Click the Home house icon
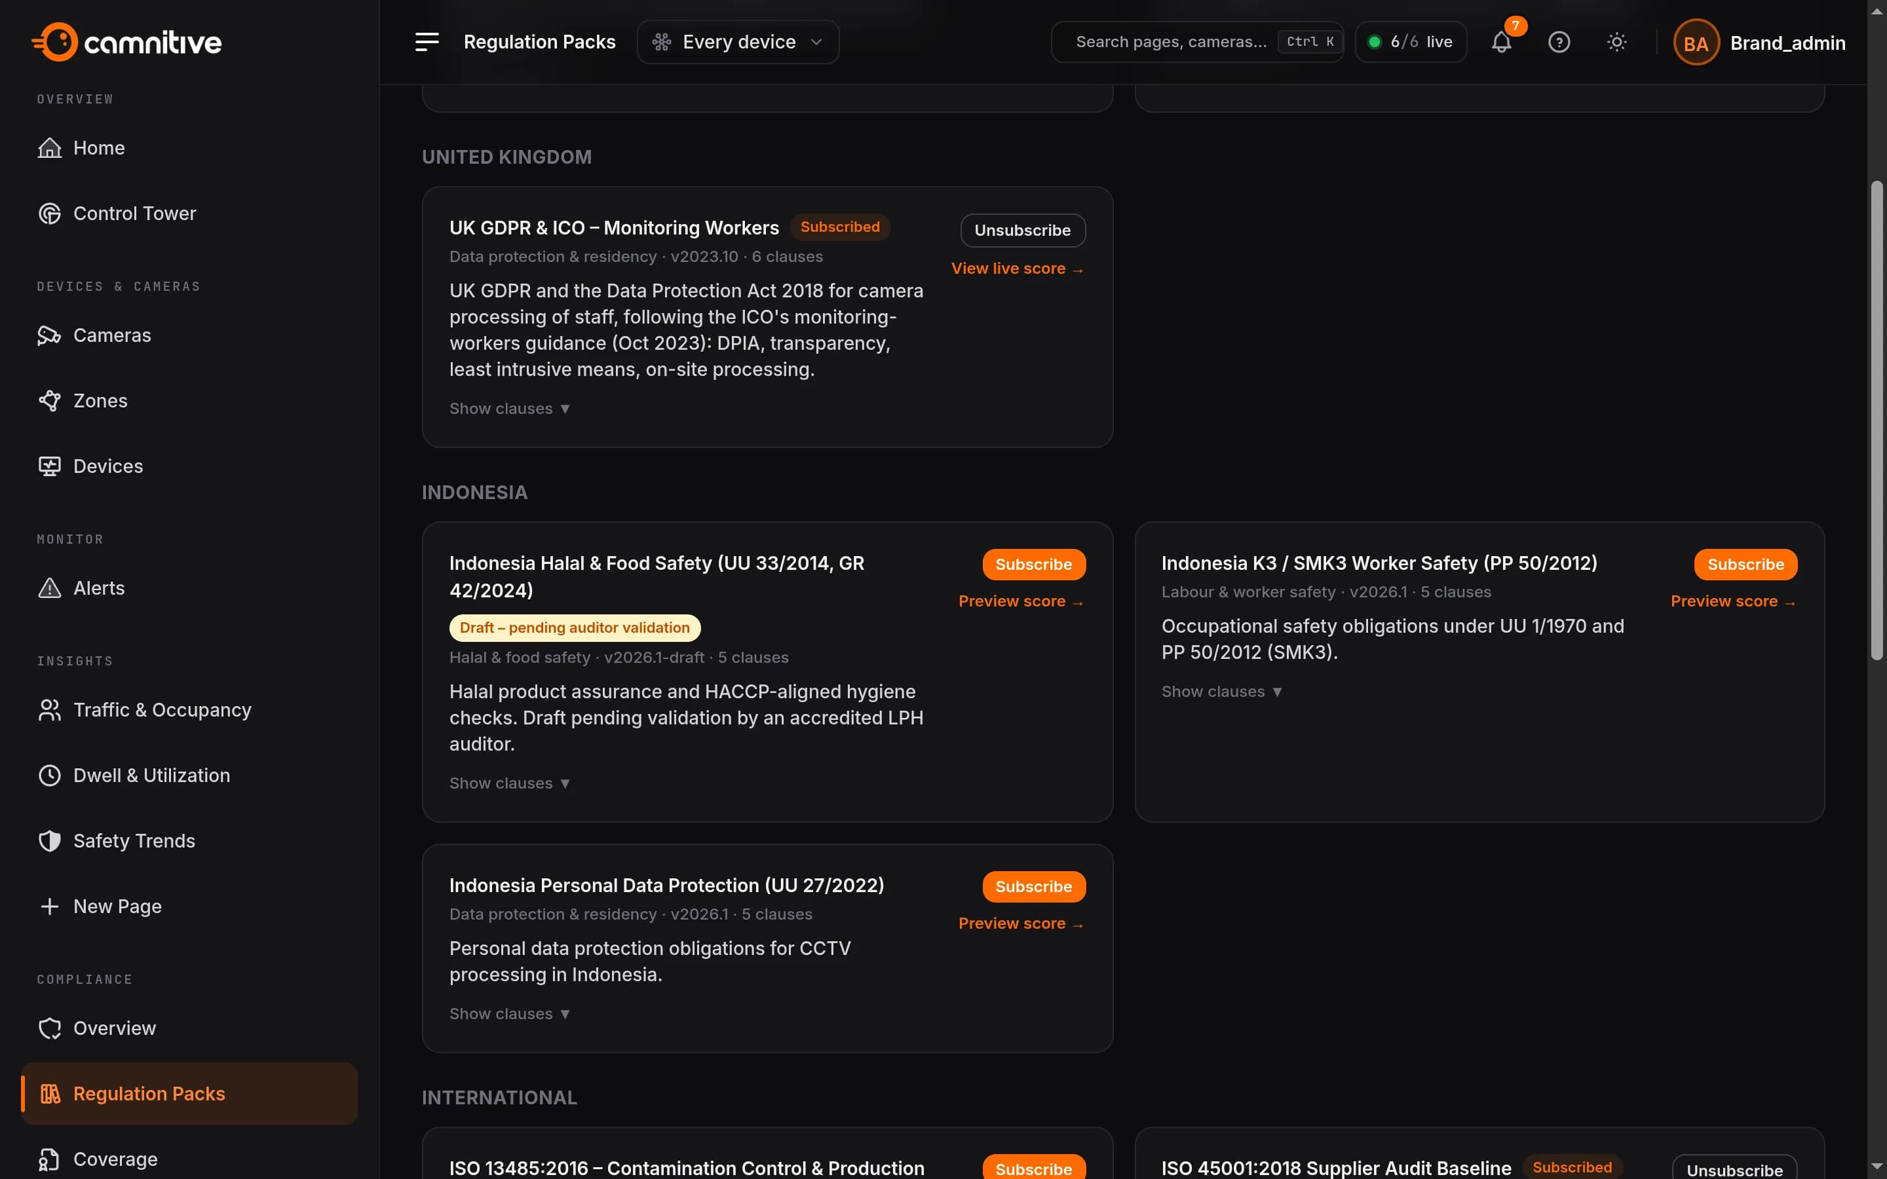 [x=50, y=148]
